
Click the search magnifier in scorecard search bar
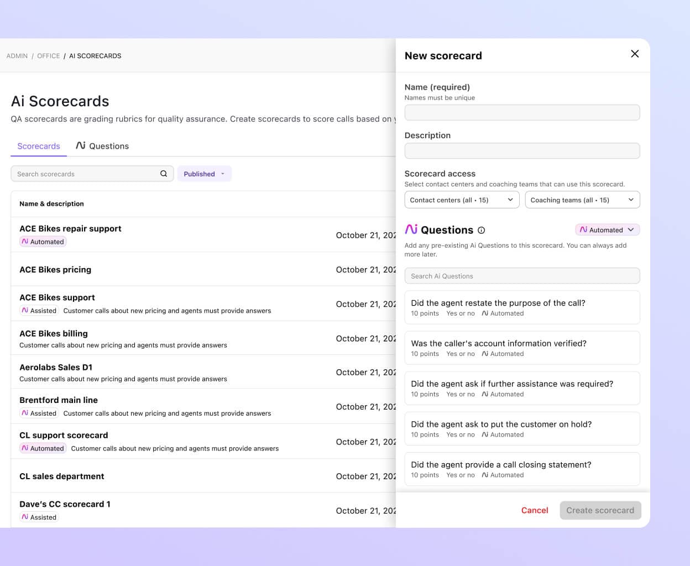click(164, 173)
